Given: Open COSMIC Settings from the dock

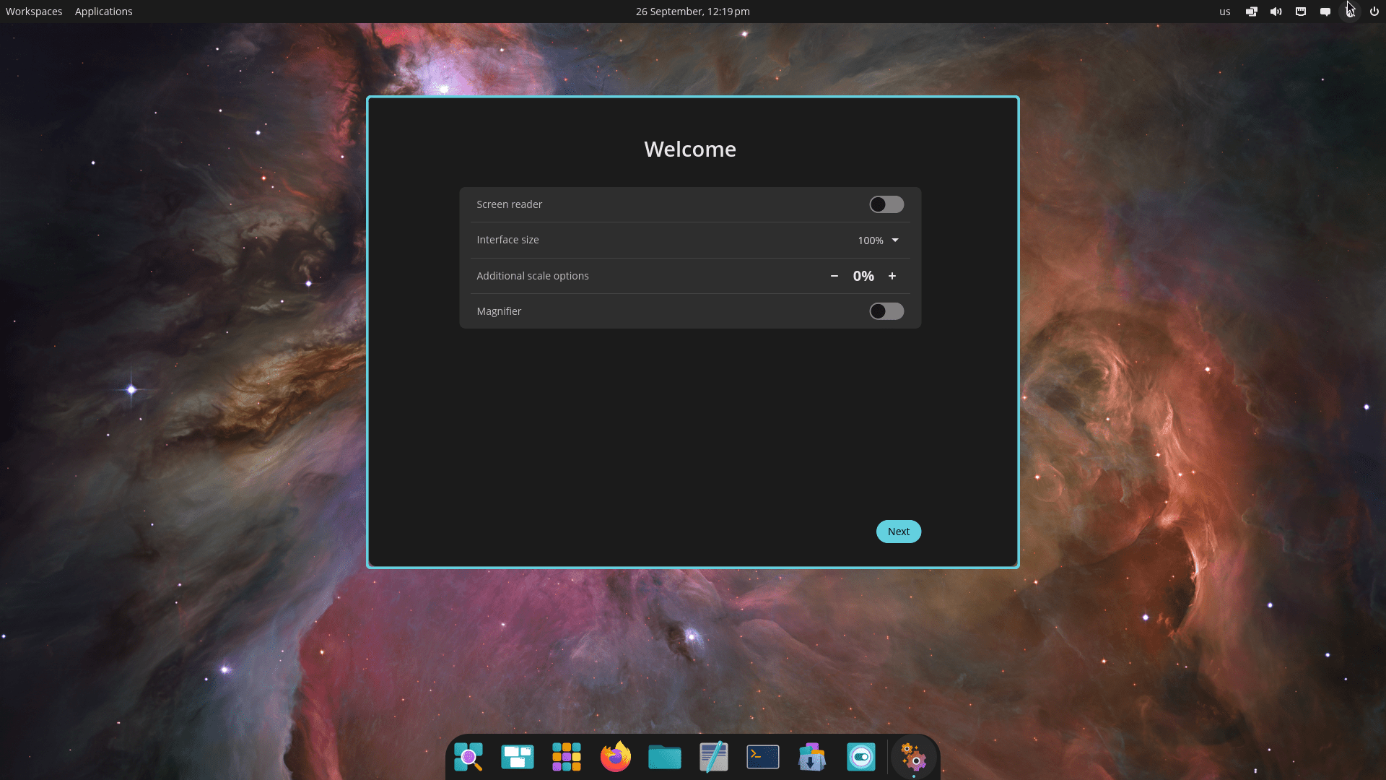Looking at the screenshot, I should point(915,757).
